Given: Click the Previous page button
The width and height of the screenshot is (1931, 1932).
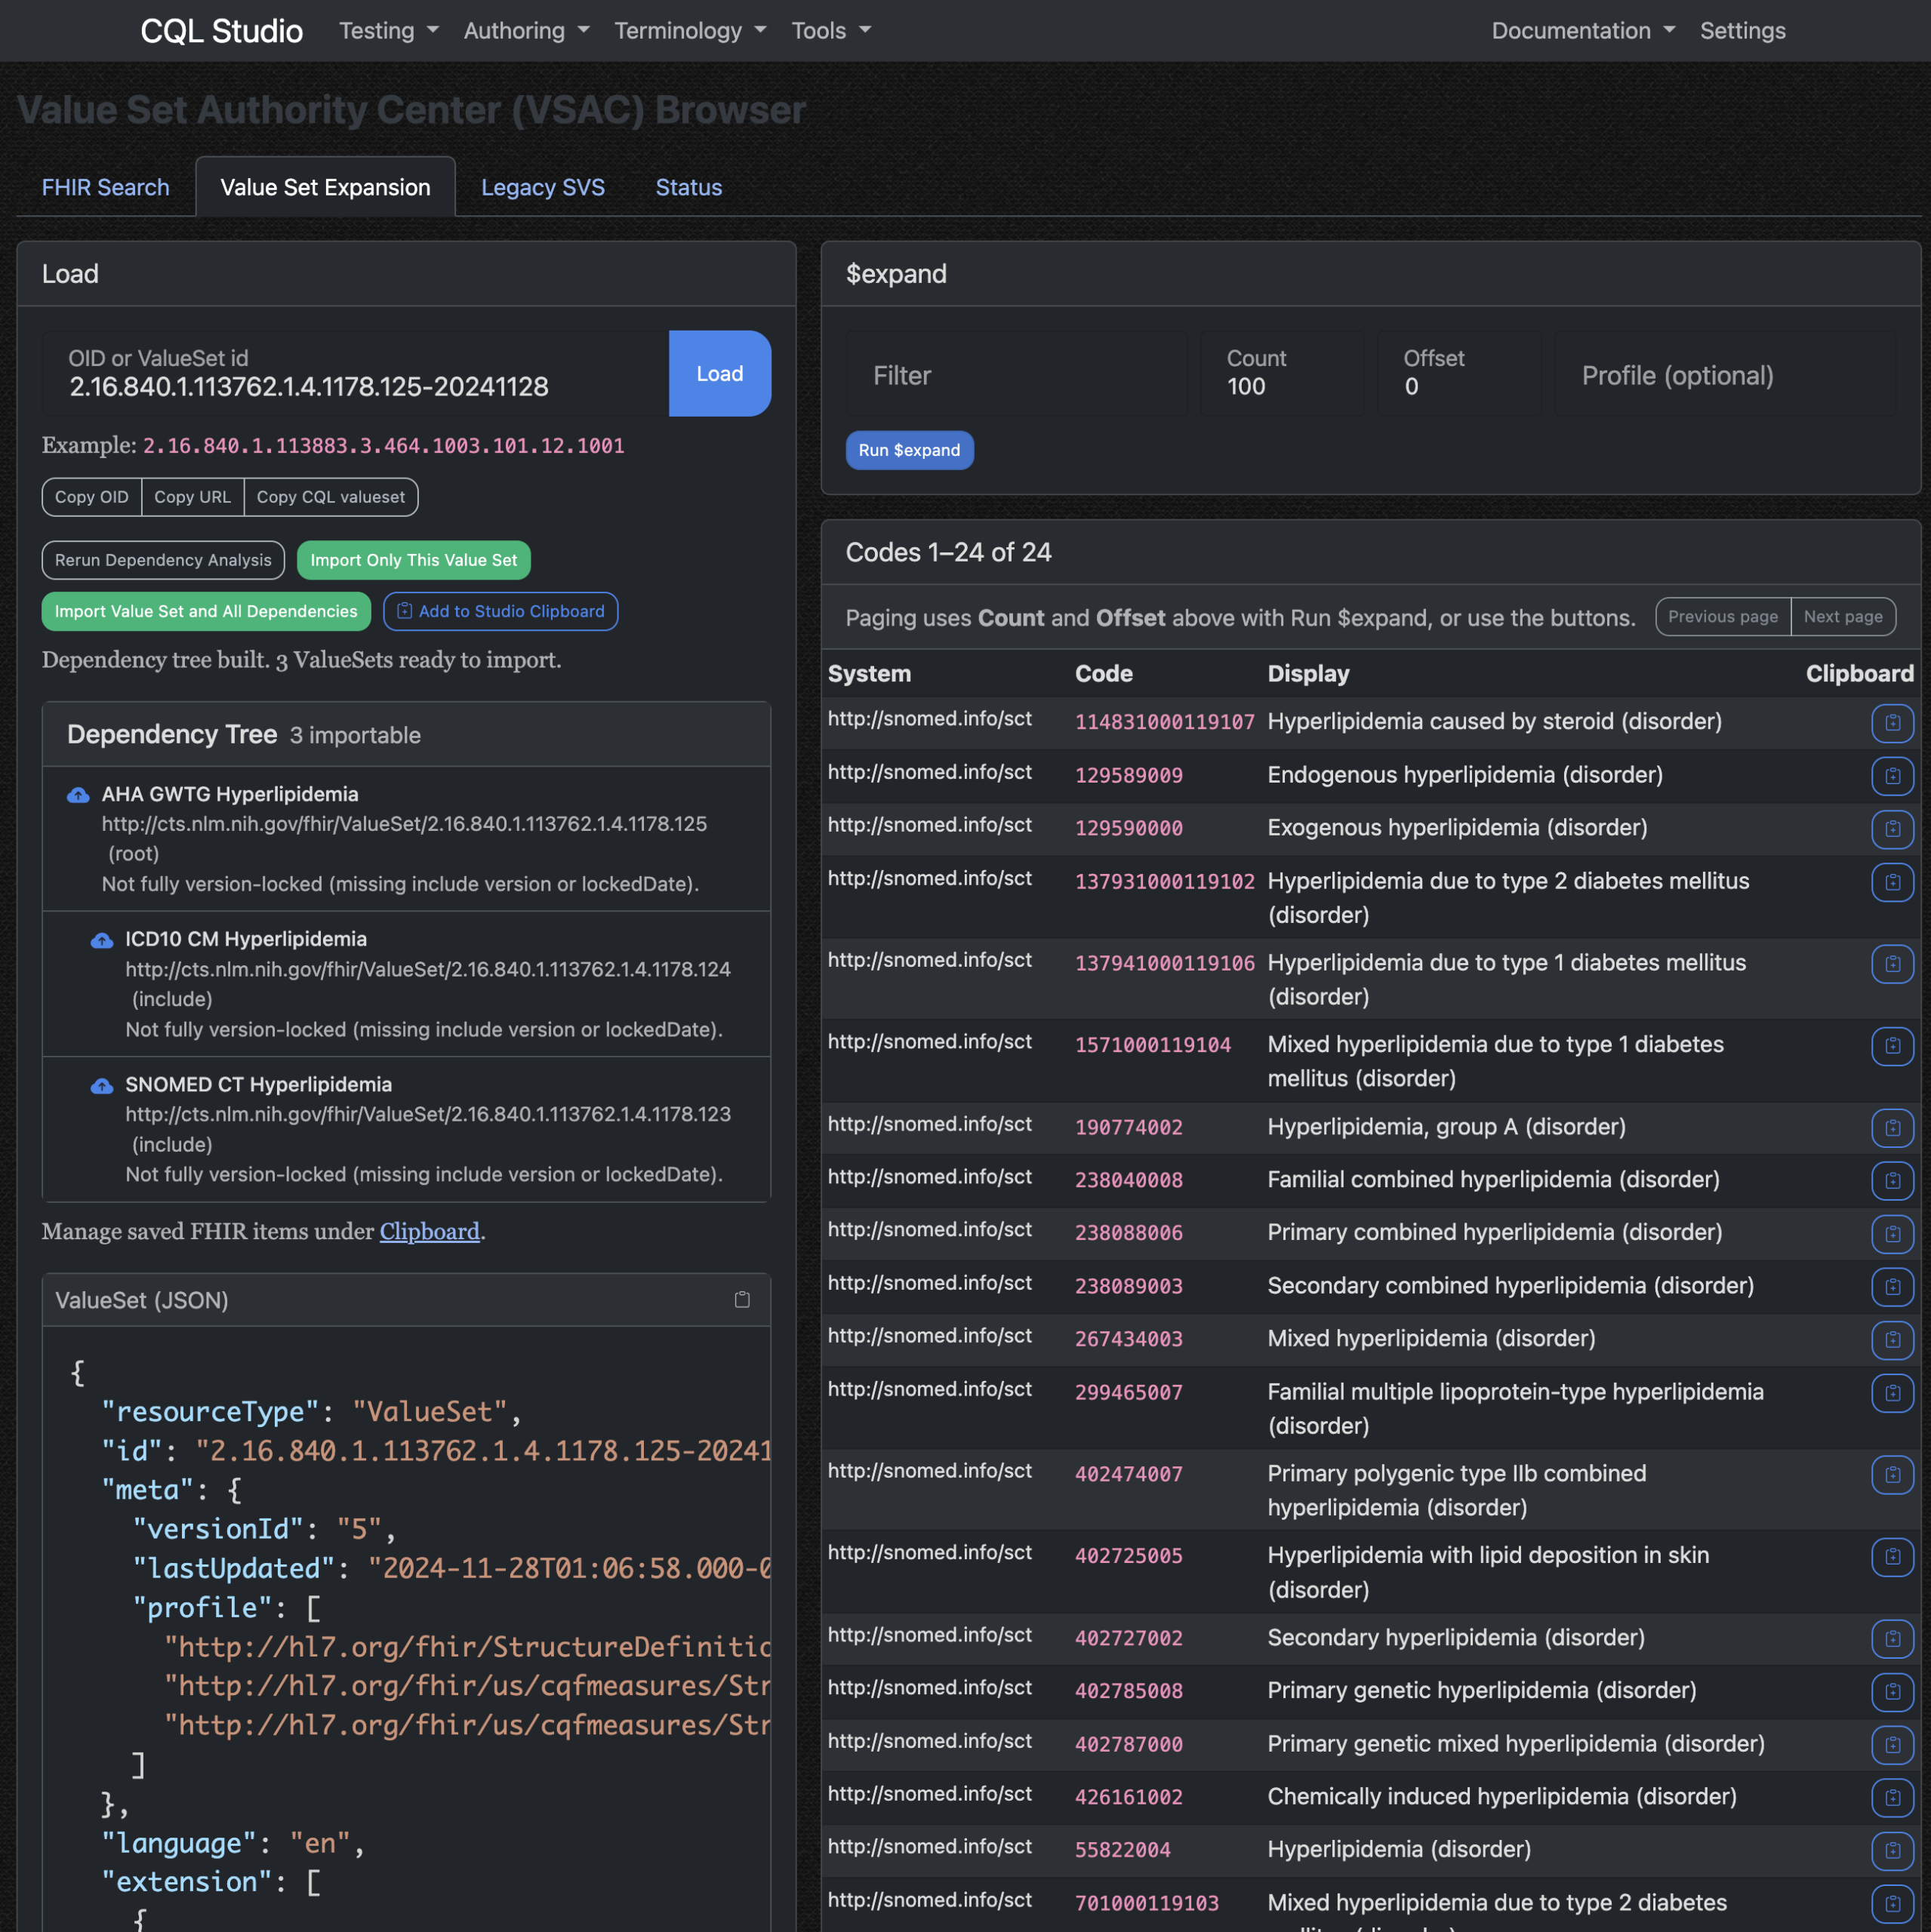Looking at the screenshot, I should tap(1723, 617).
